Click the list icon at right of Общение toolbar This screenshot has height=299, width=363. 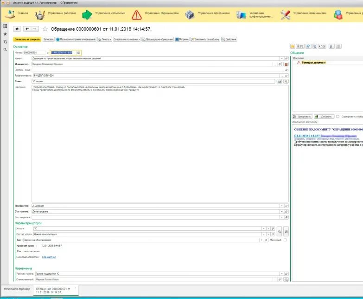[x=338, y=46]
